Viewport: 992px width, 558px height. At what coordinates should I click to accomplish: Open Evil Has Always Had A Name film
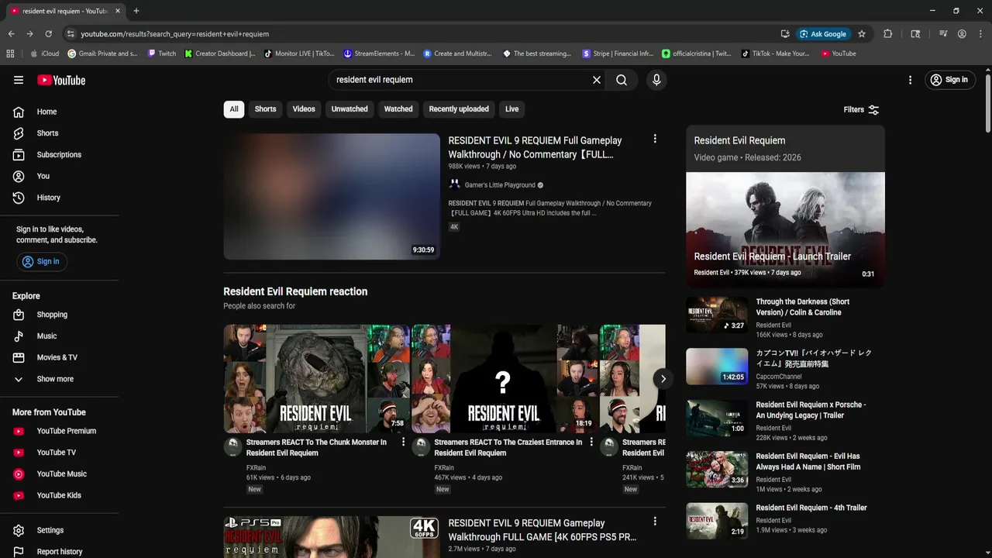point(808,461)
